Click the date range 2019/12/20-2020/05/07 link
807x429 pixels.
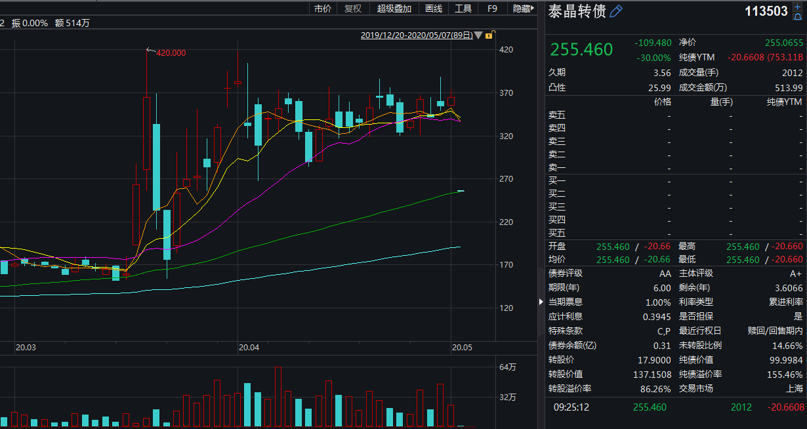[x=417, y=35]
